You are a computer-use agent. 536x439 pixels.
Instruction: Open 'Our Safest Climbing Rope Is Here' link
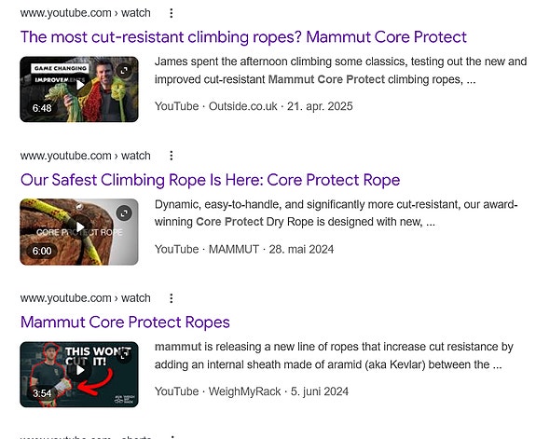coord(211,180)
